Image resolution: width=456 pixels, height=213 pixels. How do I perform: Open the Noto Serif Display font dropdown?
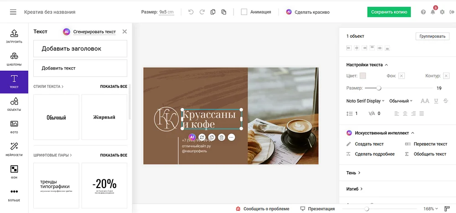365,101
